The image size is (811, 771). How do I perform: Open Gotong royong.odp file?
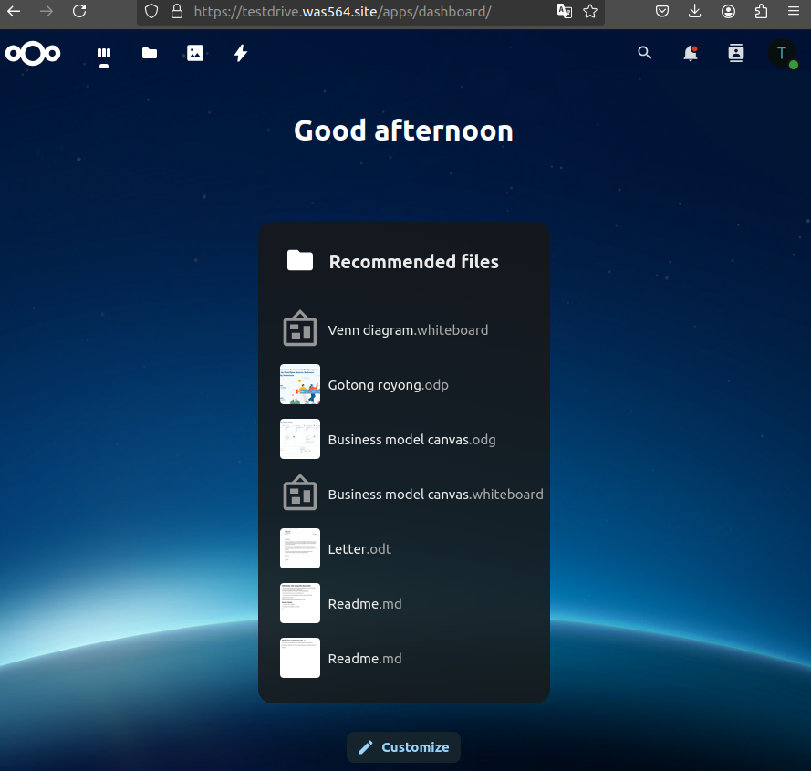pos(404,384)
